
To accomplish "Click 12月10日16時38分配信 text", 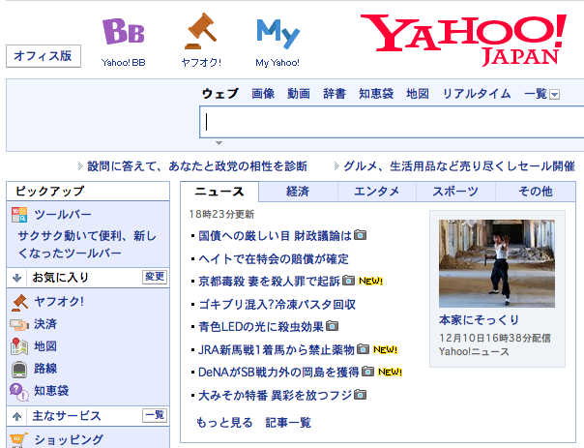I will [495, 338].
